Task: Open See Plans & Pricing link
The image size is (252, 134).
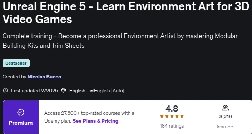Action: (x=95, y=121)
